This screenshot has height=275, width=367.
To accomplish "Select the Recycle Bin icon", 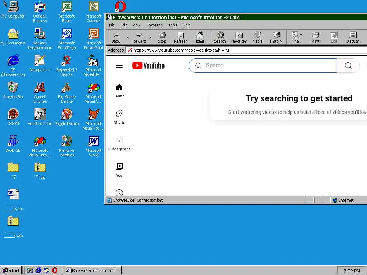I will click(x=13, y=90).
